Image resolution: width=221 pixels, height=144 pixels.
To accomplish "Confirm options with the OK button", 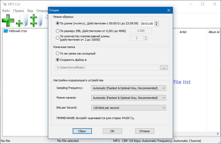I will pos(112,131).
